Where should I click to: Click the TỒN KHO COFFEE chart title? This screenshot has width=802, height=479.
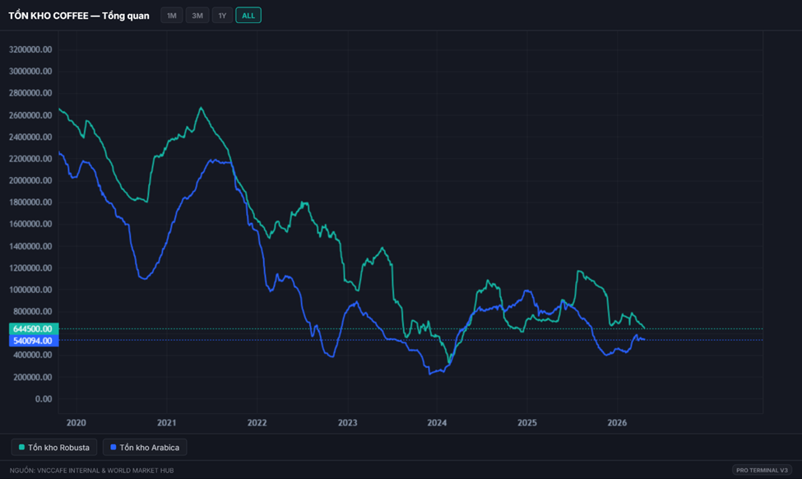(79, 16)
